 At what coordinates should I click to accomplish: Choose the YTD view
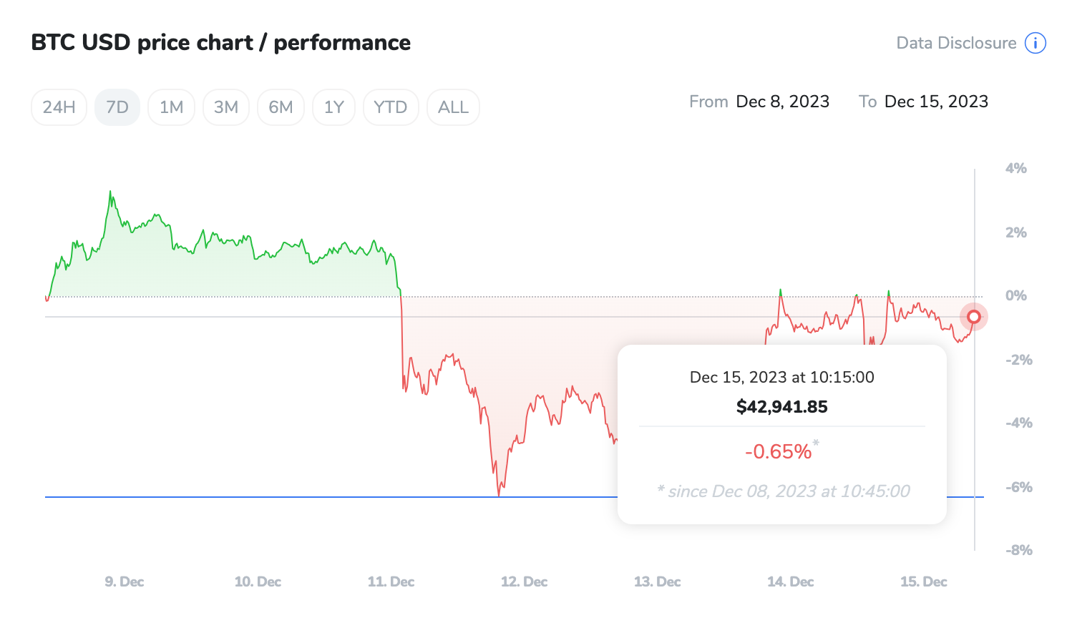tap(391, 107)
